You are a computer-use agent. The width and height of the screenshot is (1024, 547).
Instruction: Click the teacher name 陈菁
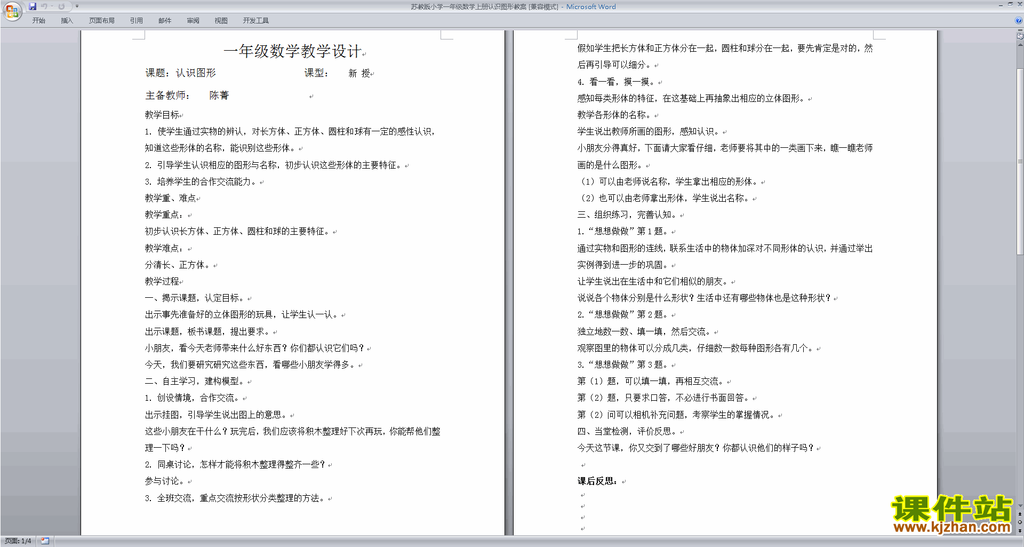coord(219,96)
